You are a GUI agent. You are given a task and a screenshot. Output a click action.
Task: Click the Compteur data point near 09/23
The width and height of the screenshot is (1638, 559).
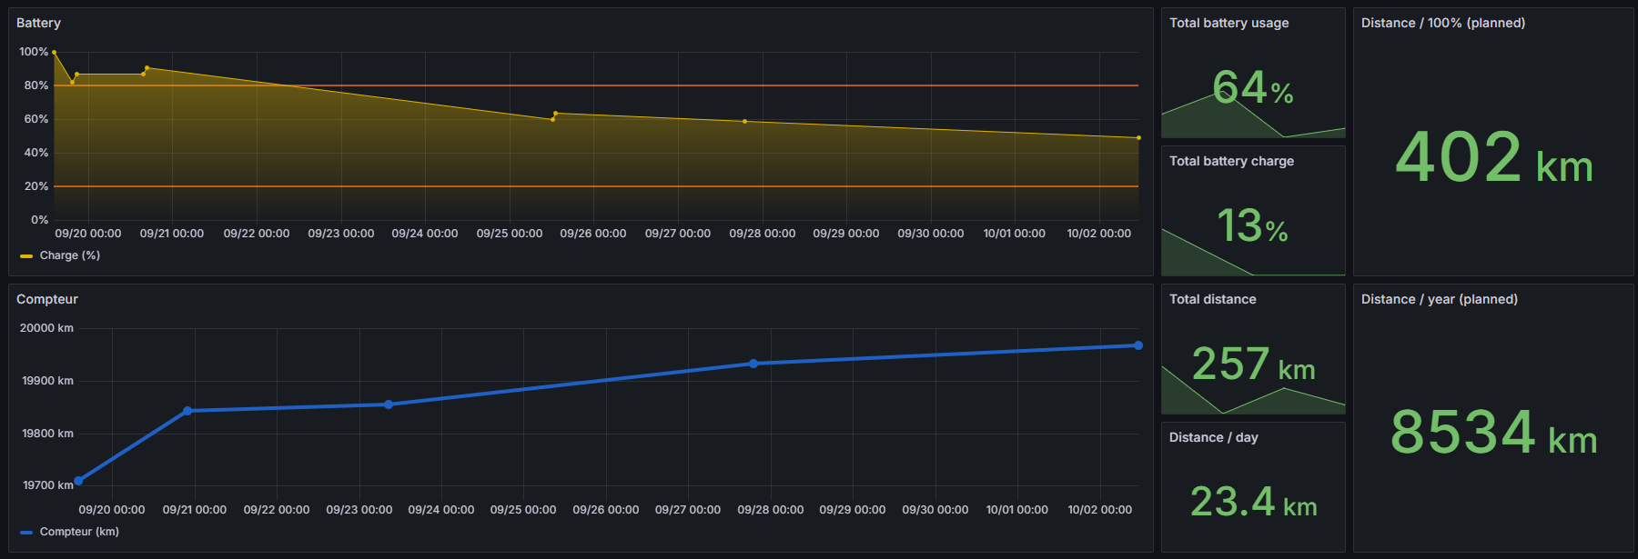click(389, 404)
